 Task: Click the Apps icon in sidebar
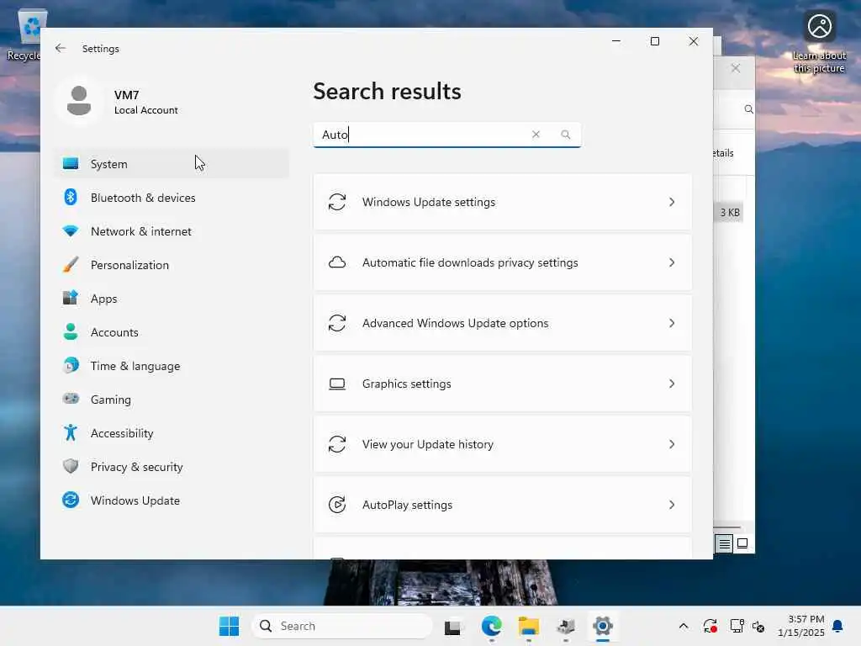[71, 299]
